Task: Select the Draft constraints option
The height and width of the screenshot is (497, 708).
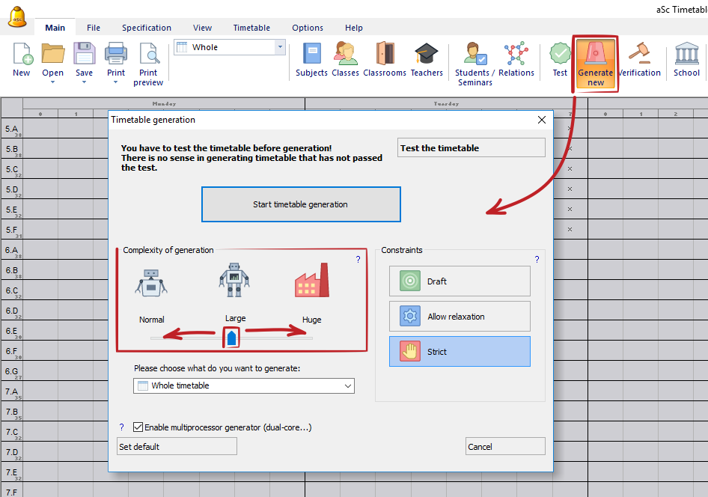Action: pos(460,281)
